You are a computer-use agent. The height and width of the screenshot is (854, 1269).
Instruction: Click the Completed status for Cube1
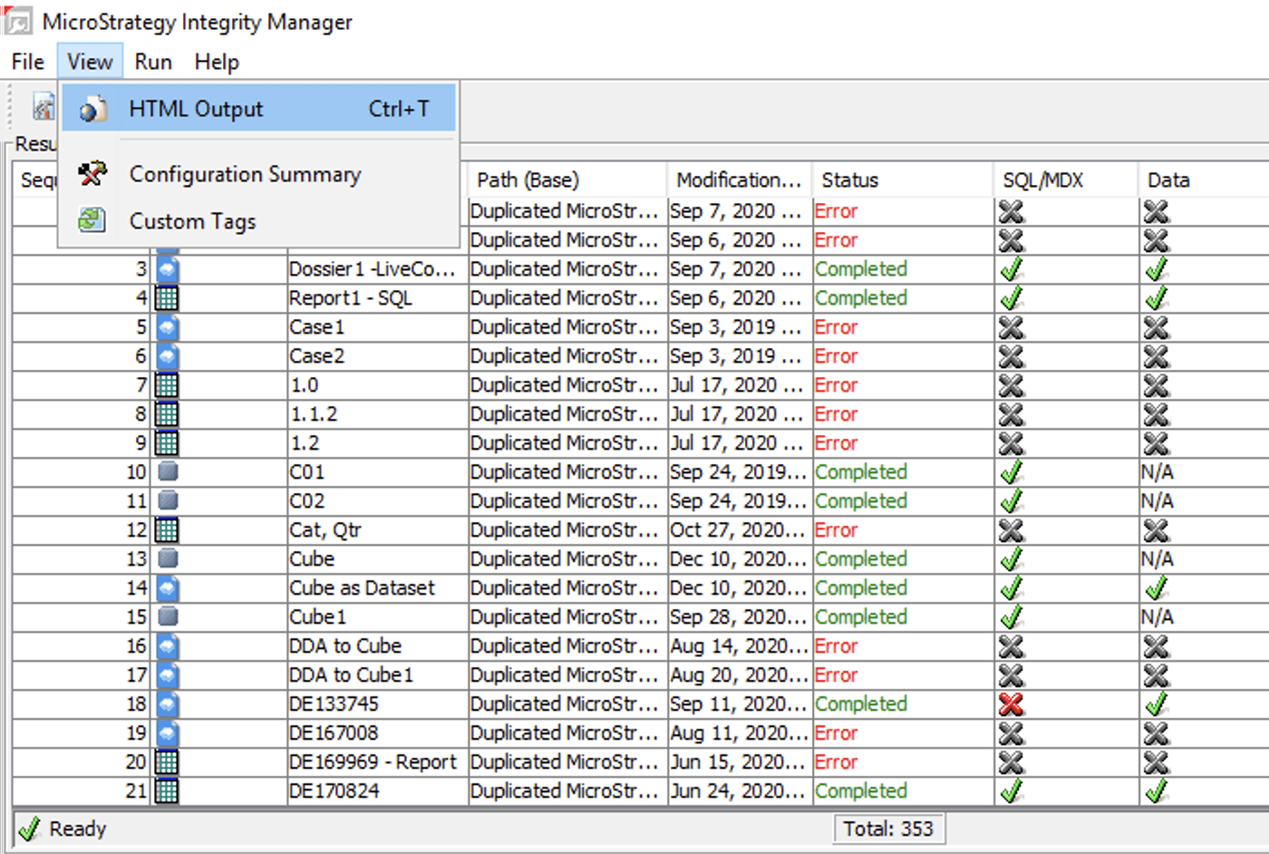click(x=860, y=617)
